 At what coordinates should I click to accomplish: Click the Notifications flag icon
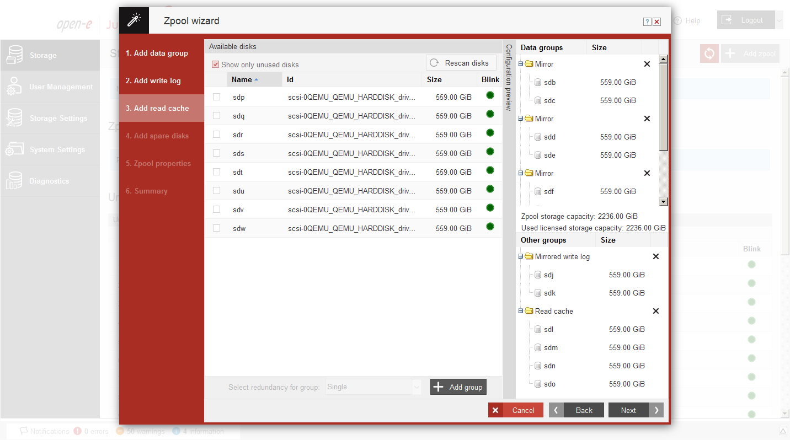(24, 431)
